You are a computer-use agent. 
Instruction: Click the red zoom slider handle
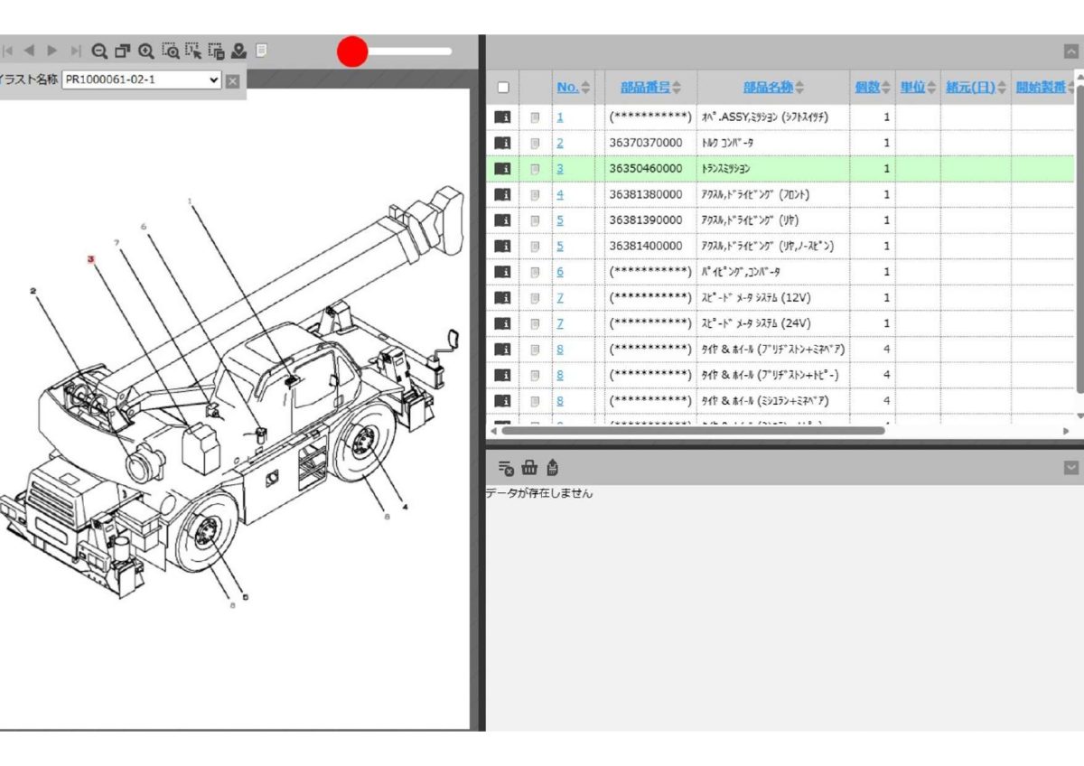click(352, 51)
